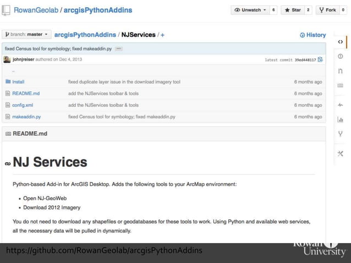This screenshot has width=351, height=263.
Task: Open the watchers count 6
Action: tap(273, 10)
